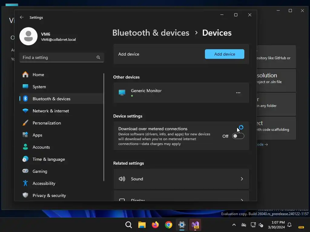Open Accessibility settings category
Screen dimensions: 310x232
tap(62, 183)
